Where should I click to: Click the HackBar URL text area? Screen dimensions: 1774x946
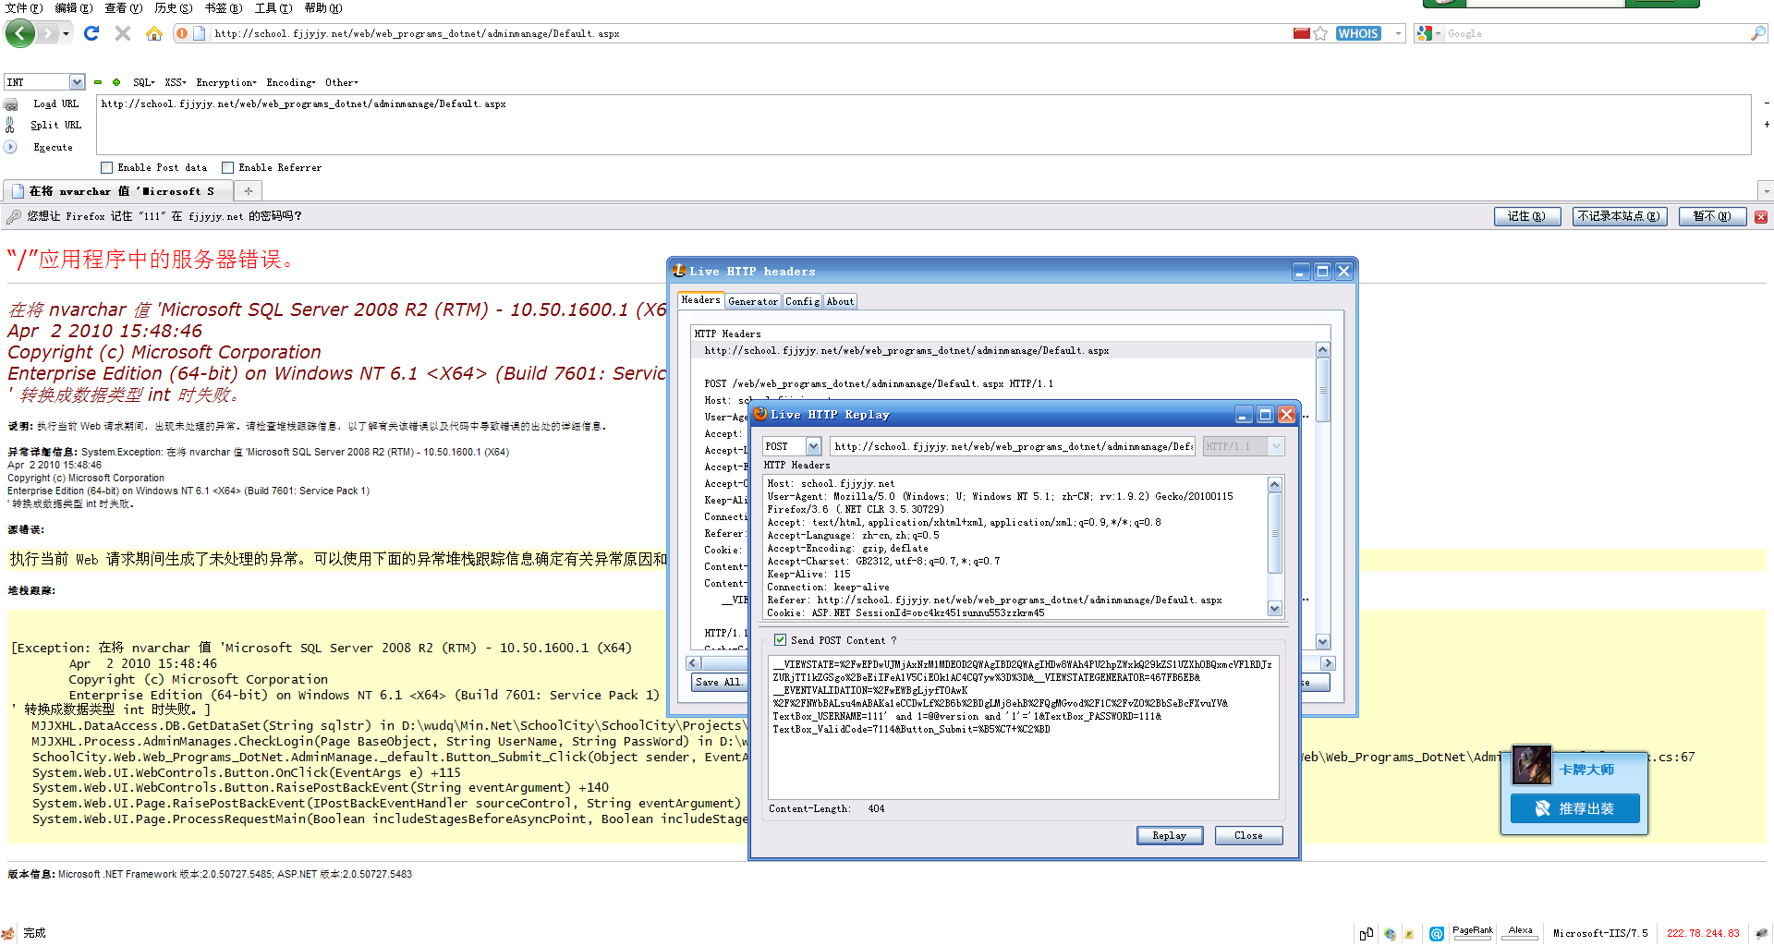point(923,125)
